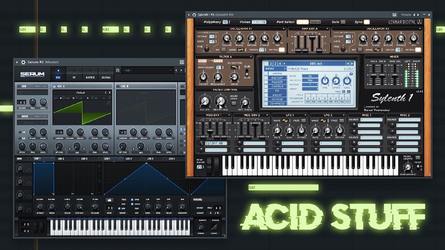Click keyboard icon in Serum title bar
This screenshot has width=445, height=250.
pyautogui.click(x=181, y=62)
